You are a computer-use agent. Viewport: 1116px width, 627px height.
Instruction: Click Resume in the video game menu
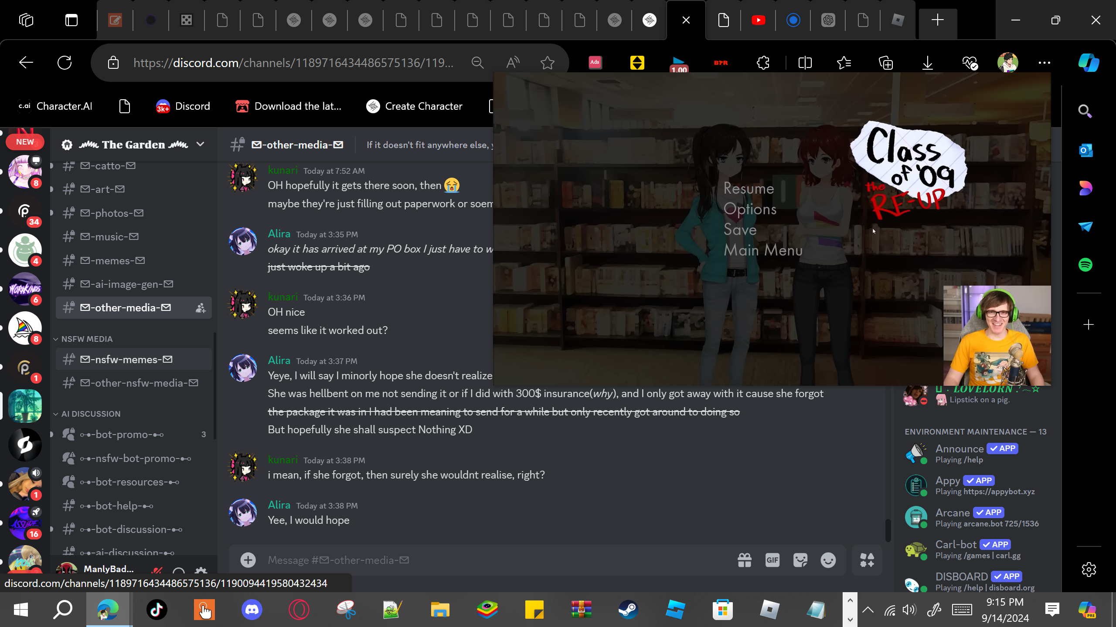click(749, 189)
